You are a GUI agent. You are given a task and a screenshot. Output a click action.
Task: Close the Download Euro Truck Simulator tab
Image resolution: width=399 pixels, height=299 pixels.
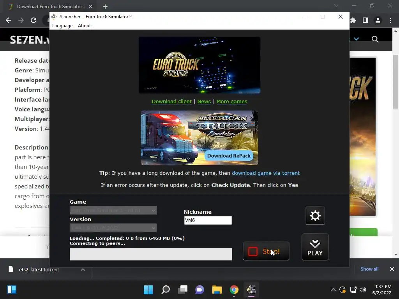point(90,7)
